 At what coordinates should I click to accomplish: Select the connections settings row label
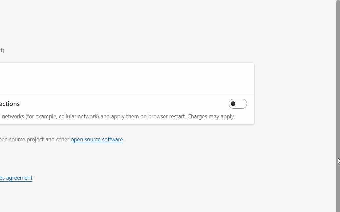tap(10, 104)
